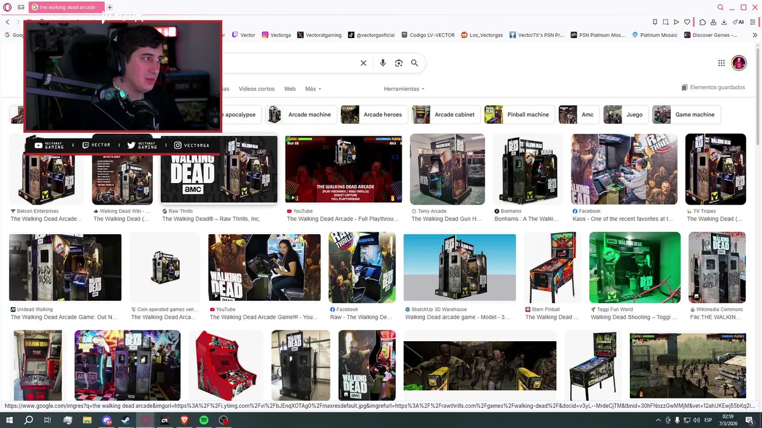Viewport: 762px width, 428px height.
Task: Open the Undead Walking arcade image
Action: click(65, 267)
